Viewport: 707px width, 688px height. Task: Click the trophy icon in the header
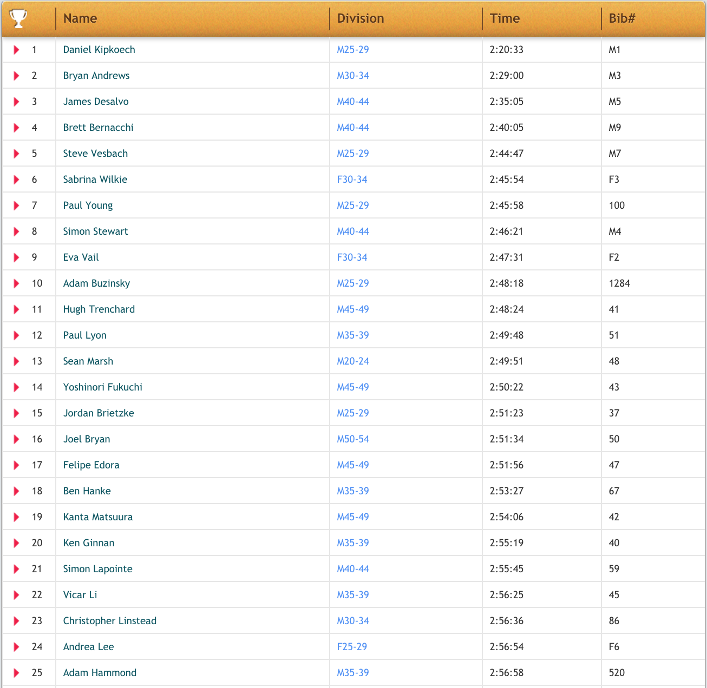click(18, 18)
